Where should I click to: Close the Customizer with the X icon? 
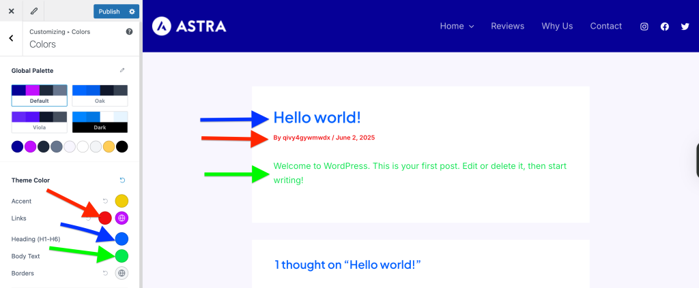click(11, 12)
